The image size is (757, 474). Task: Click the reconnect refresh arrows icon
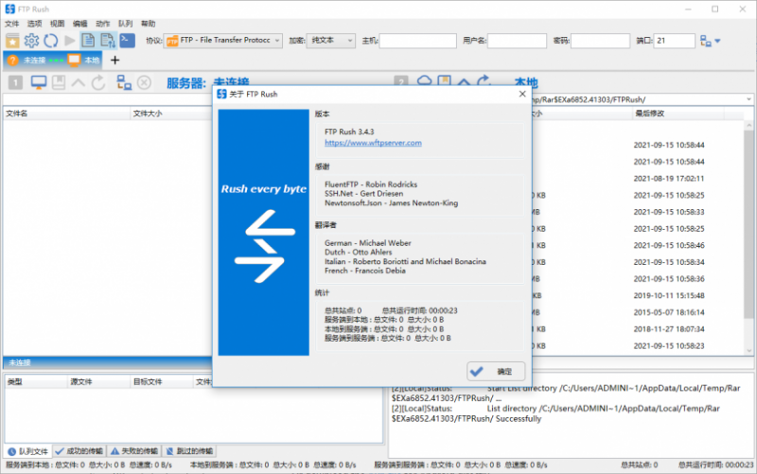point(51,41)
